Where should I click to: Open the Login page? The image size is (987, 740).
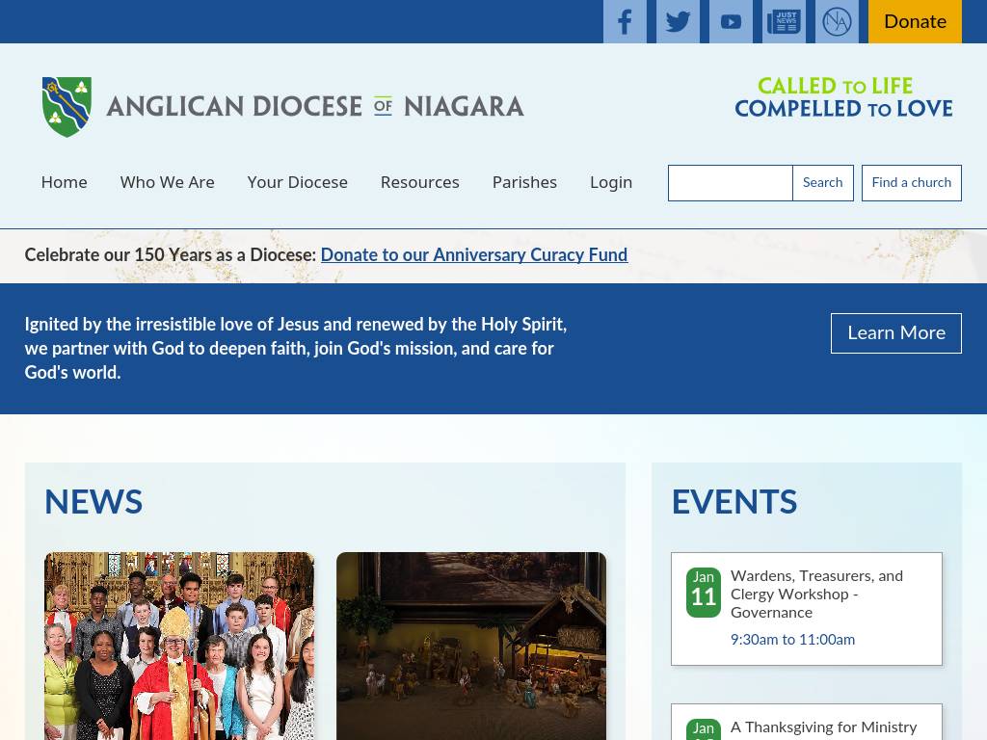point(611,182)
